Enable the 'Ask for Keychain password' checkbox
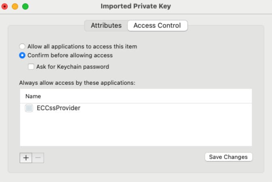Image resolution: width=272 pixels, height=182 pixels. click(31, 67)
